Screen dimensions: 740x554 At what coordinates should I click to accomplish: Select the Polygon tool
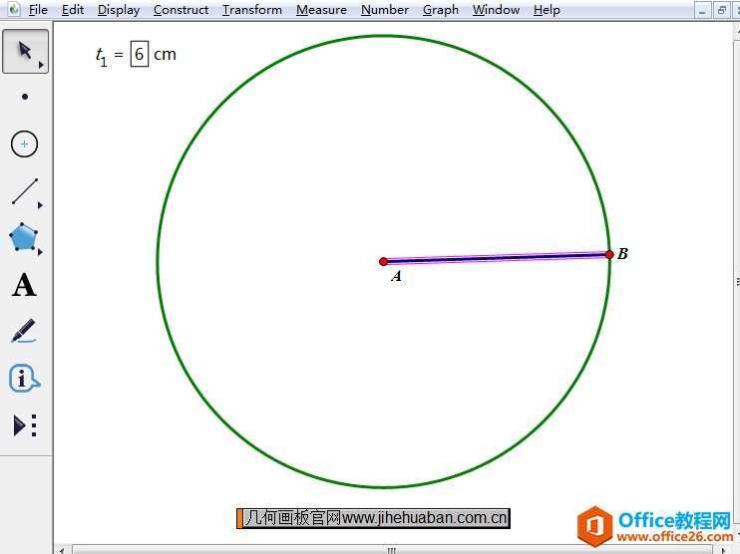[23, 237]
